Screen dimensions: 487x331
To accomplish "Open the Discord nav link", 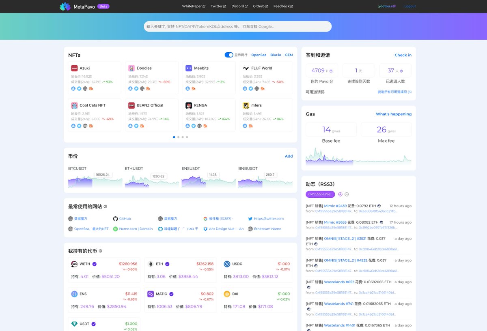I will [239, 6].
